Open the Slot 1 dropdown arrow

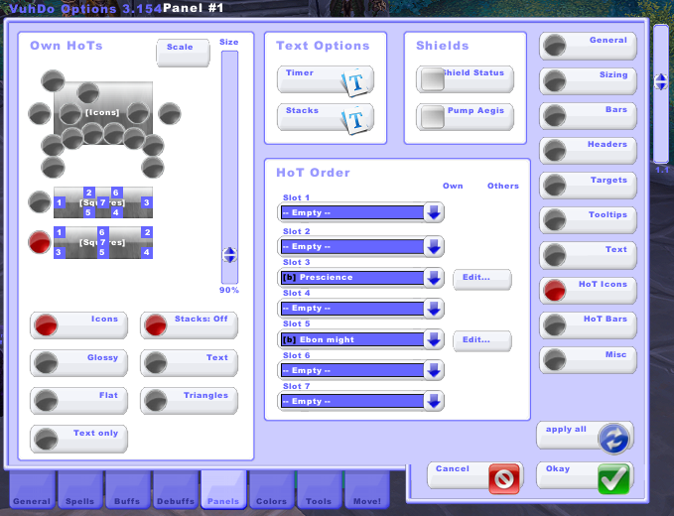coord(434,213)
